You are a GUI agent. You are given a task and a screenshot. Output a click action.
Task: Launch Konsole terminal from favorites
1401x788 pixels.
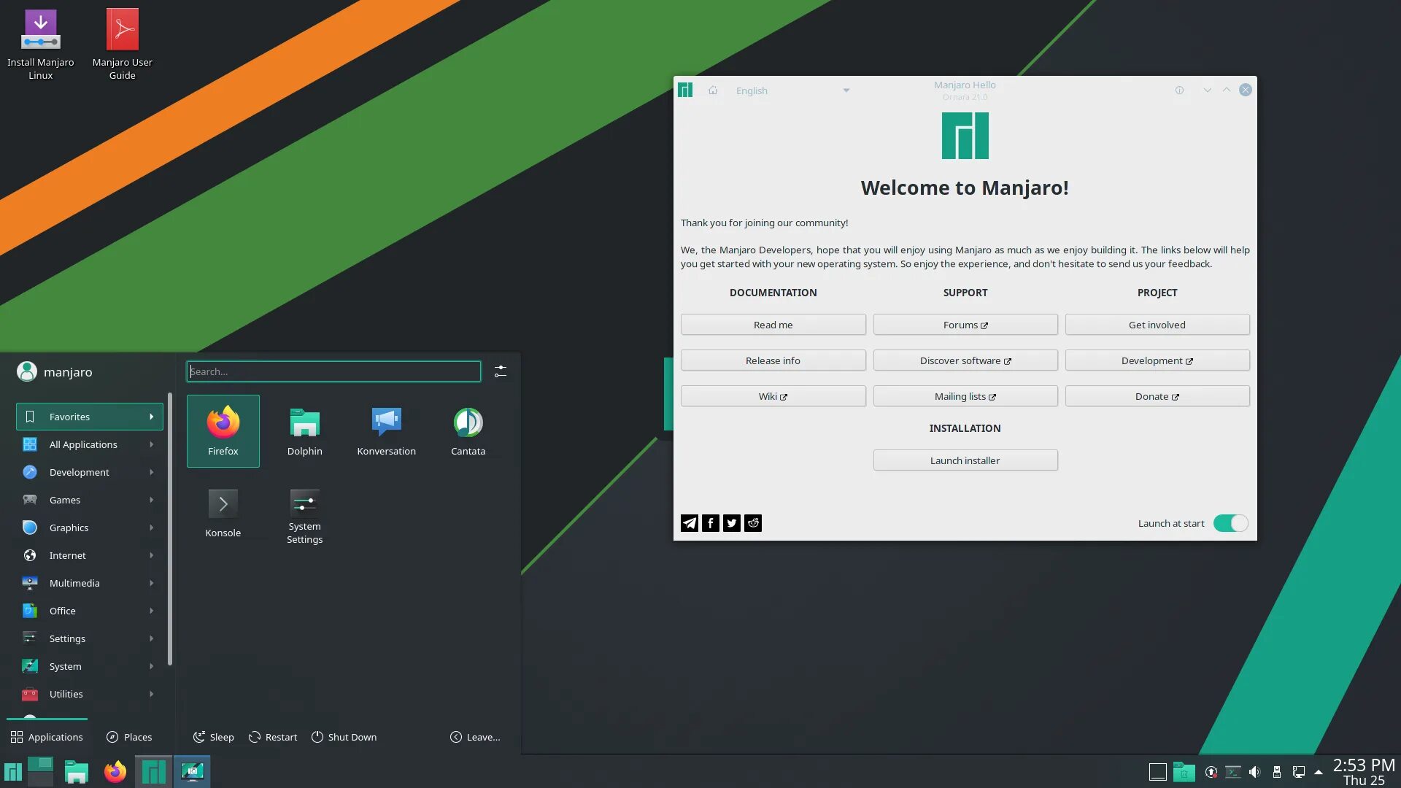[223, 512]
